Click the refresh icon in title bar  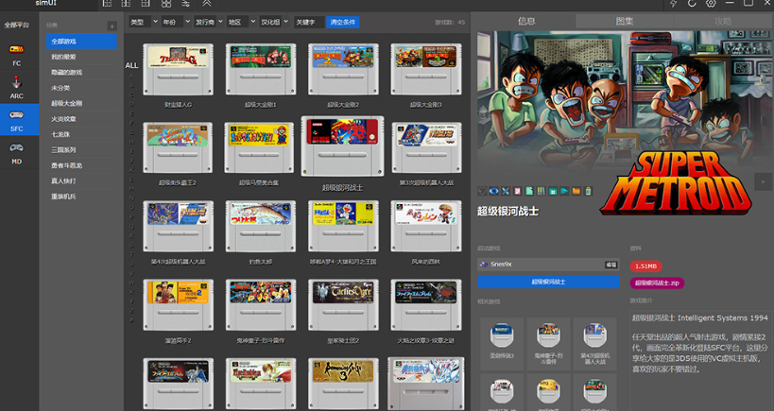pos(691,4)
